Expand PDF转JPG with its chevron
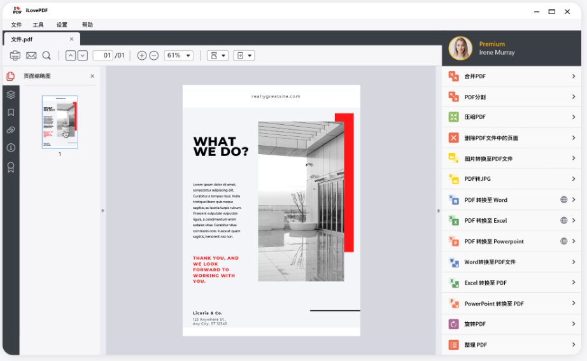 click(574, 179)
